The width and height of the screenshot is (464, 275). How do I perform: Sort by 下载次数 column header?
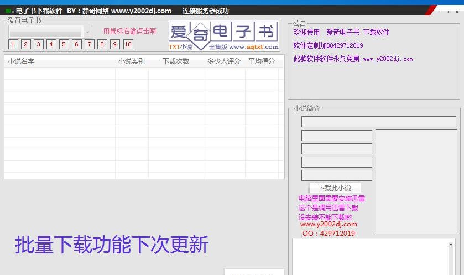pyautogui.click(x=176, y=61)
